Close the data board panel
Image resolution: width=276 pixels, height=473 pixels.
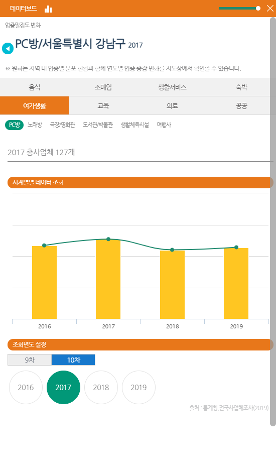pyautogui.click(x=270, y=9)
